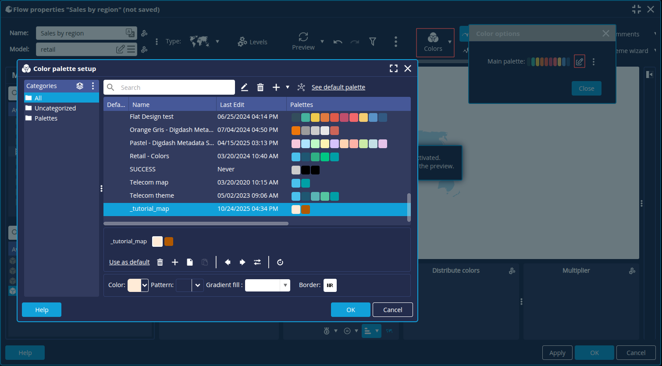Image resolution: width=662 pixels, height=366 pixels.
Task: Open the Levels configuration icon
Action: 242,42
